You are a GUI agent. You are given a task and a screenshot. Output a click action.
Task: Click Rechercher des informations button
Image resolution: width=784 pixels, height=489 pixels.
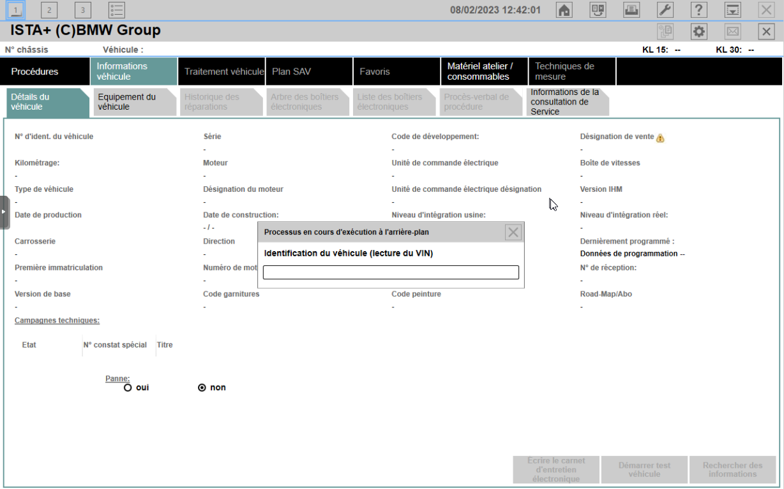click(732, 470)
